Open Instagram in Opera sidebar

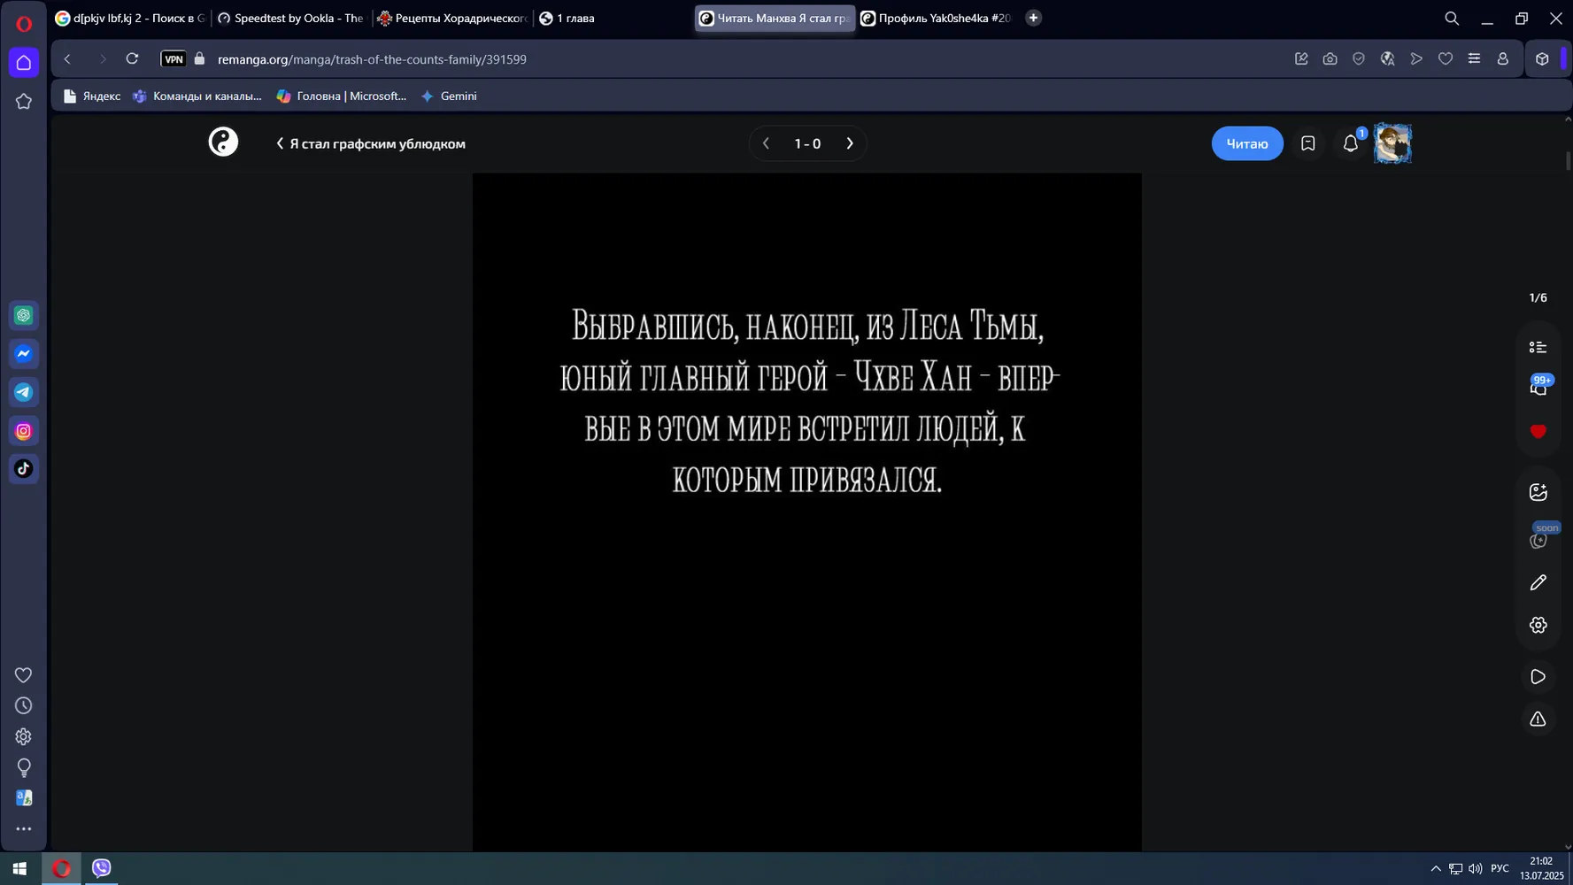tap(24, 431)
